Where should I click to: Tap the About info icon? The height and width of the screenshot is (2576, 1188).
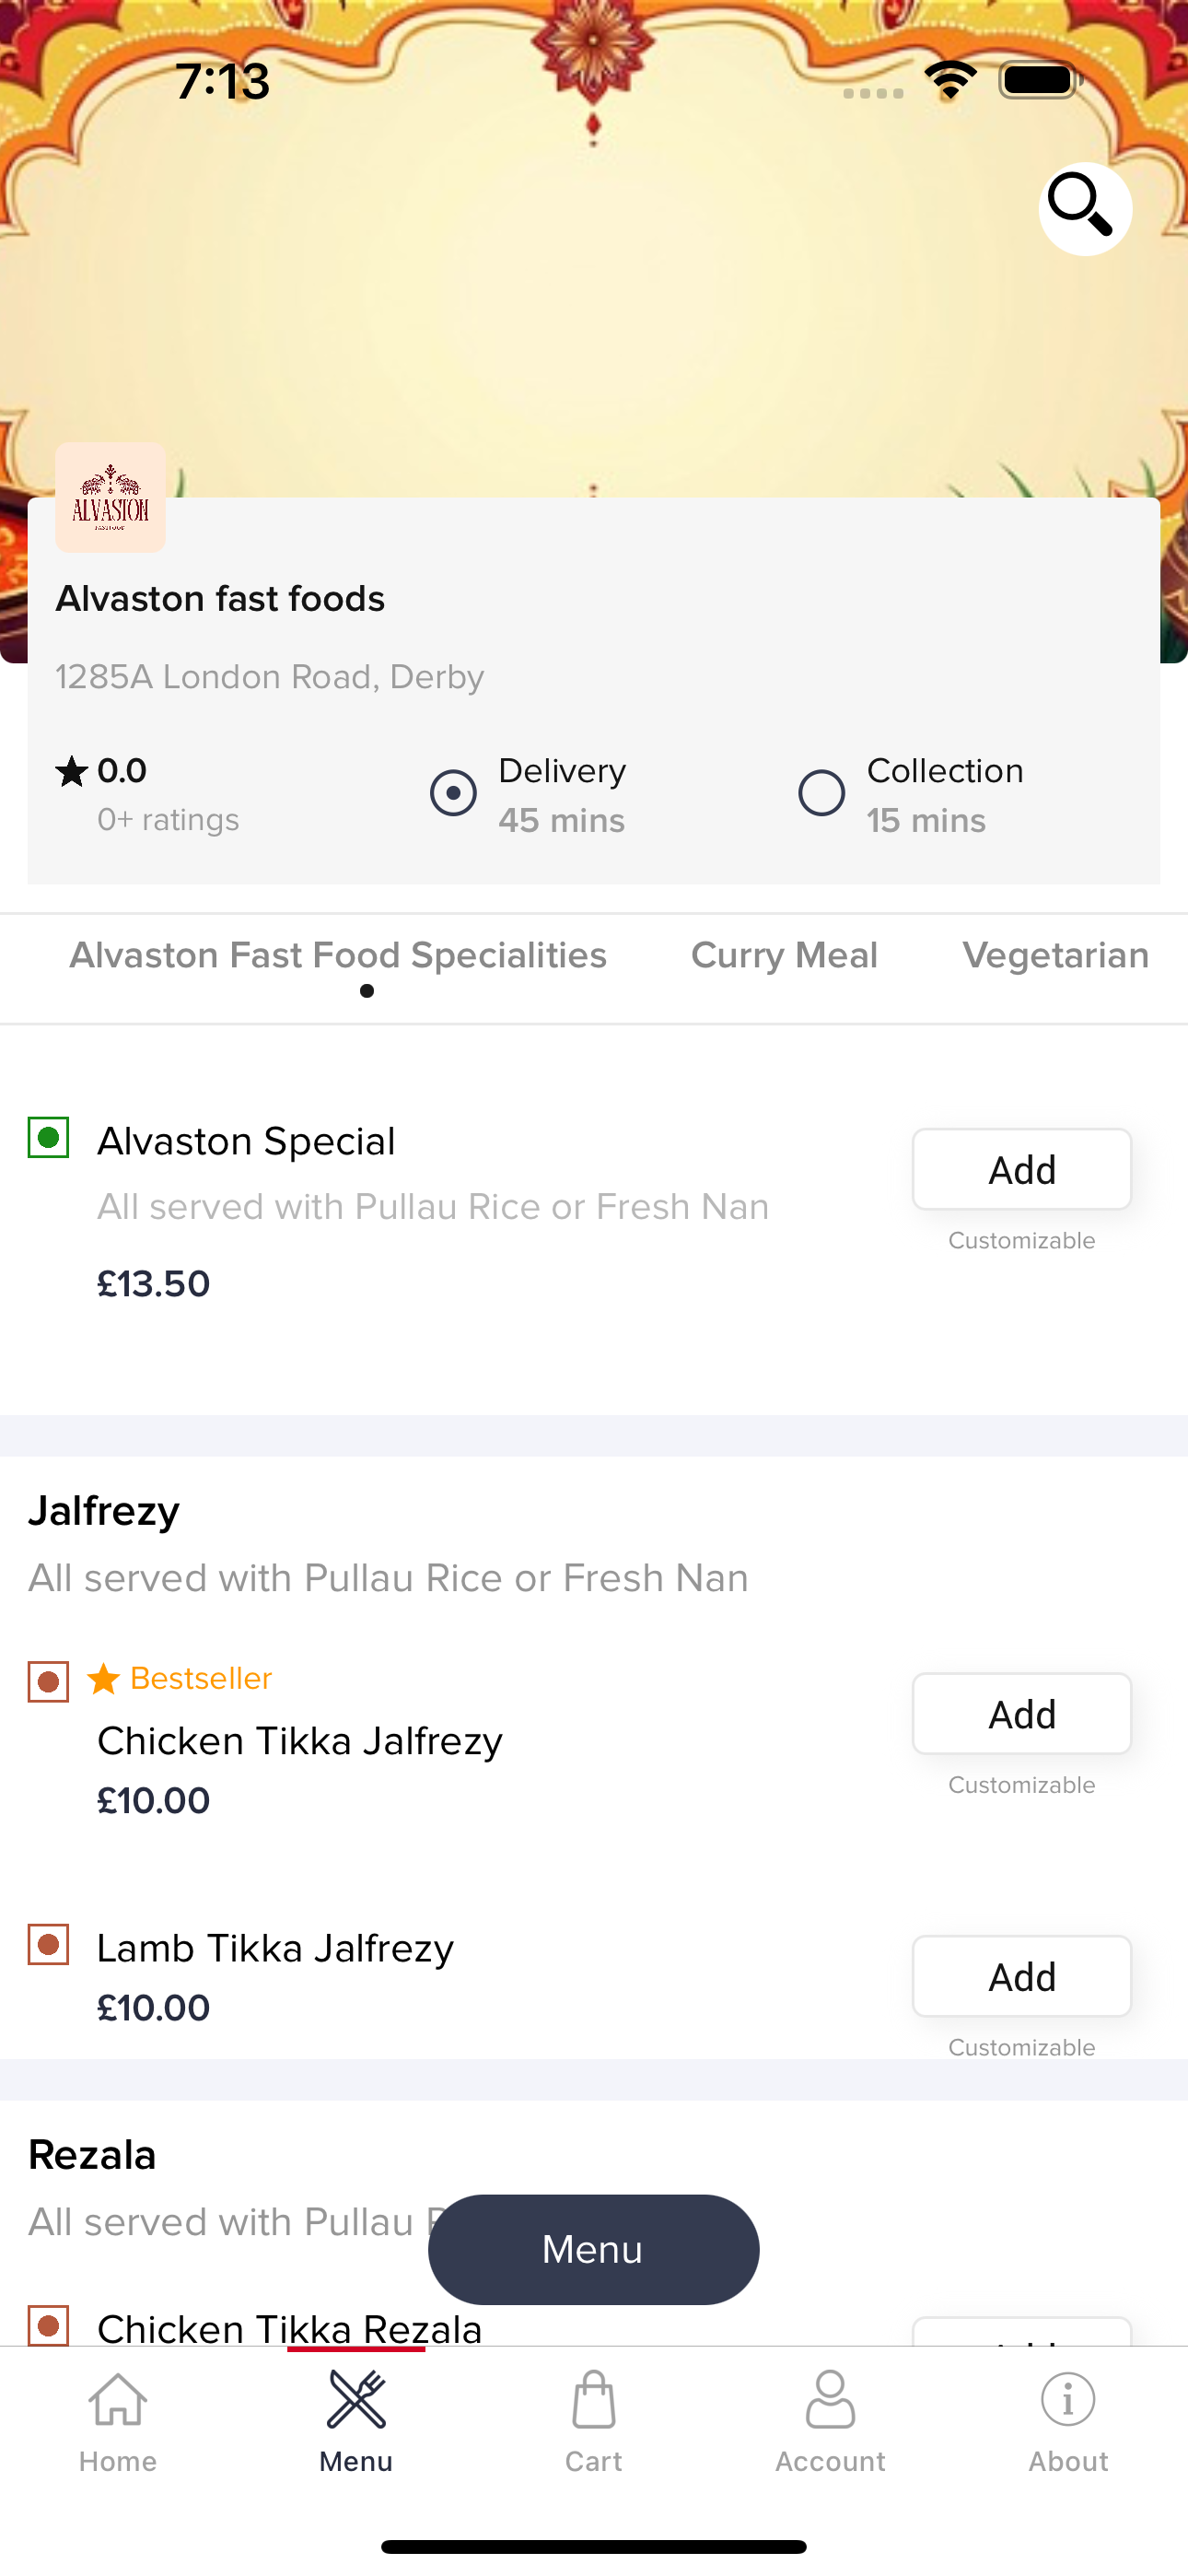click(1068, 2400)
